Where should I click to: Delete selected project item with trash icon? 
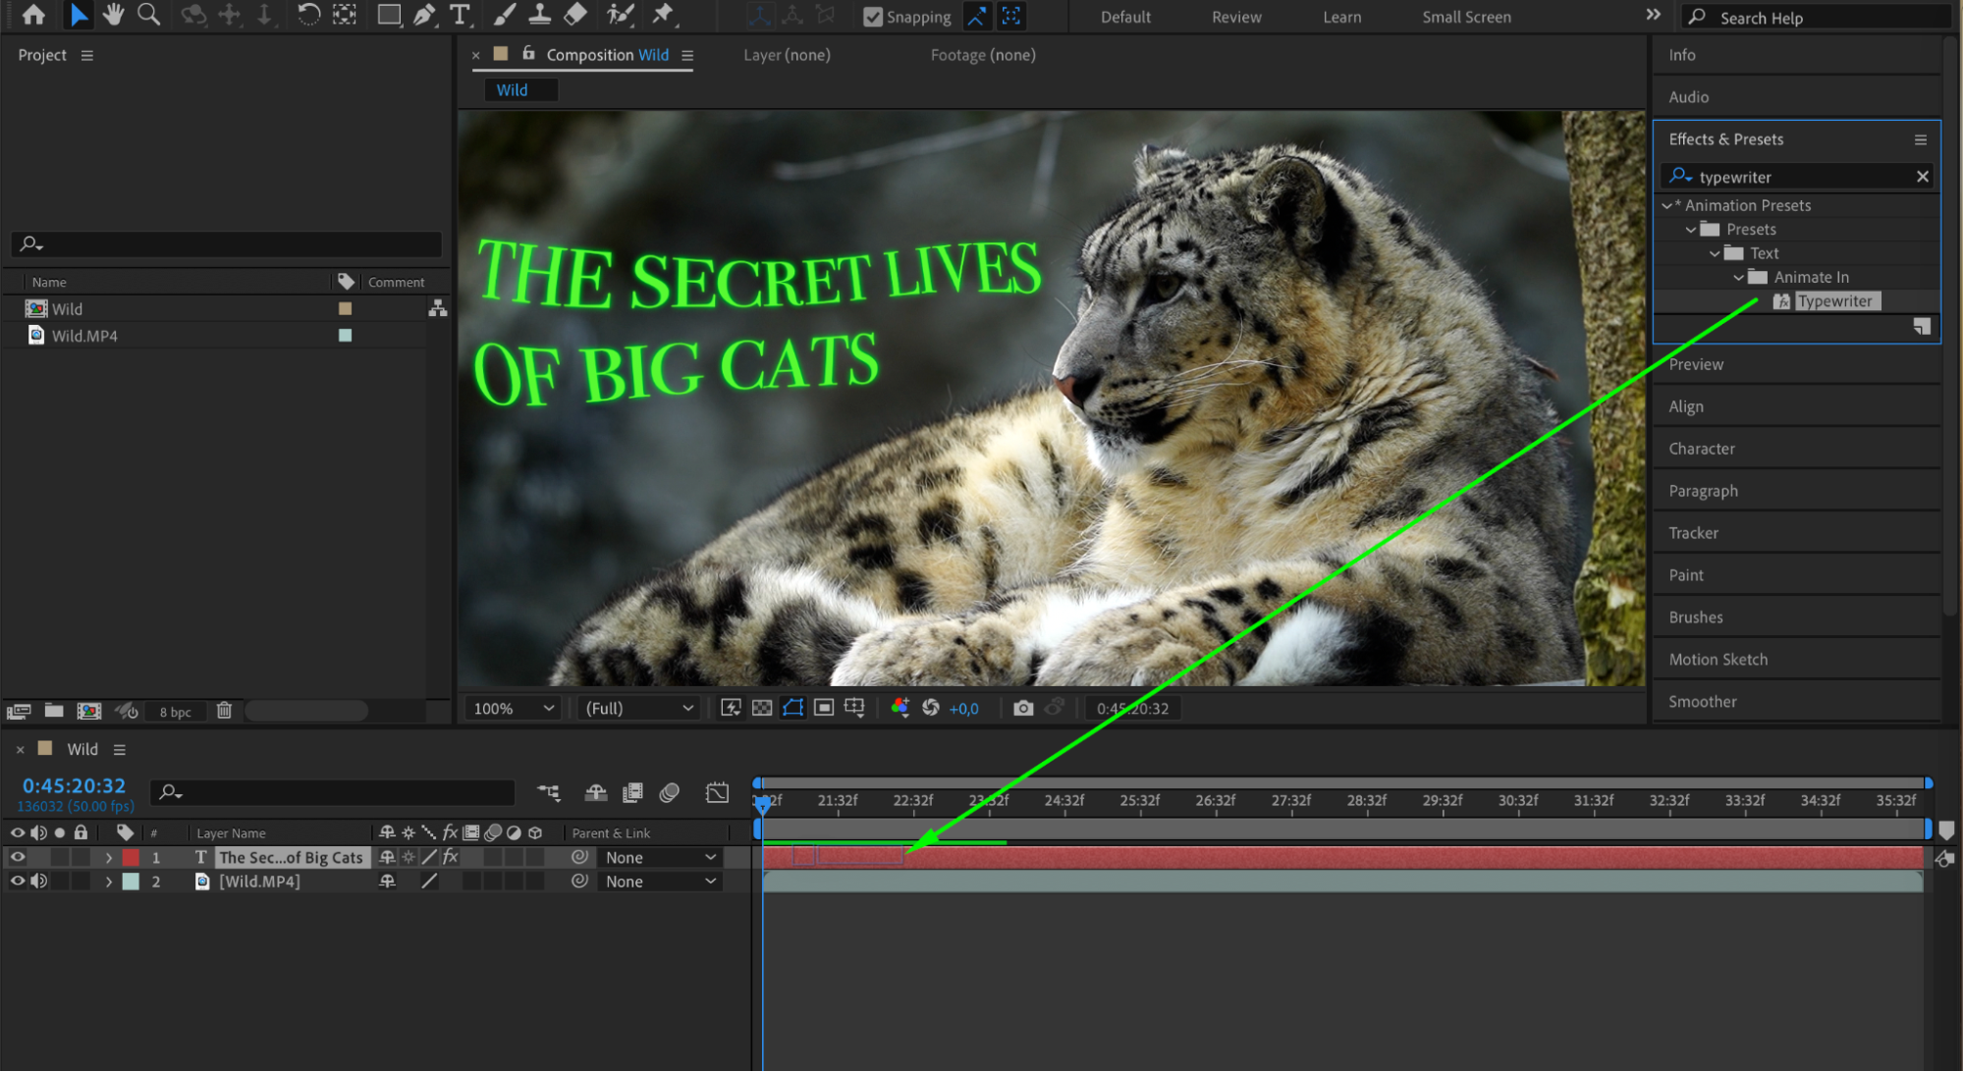point(224,711)
